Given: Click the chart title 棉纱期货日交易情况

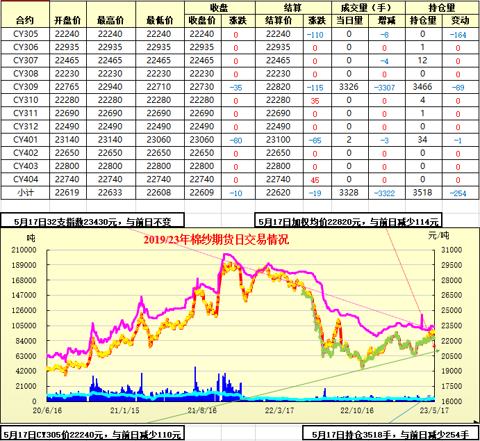Looking at the screenshot, I should pyautogui.click(x=215, y=240).
